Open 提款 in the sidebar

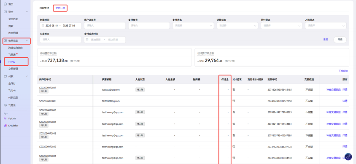tap(11, 26)
